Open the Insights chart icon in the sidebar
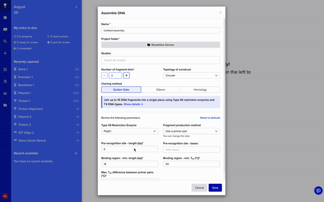The image size is (324, 202). [5, 94]
